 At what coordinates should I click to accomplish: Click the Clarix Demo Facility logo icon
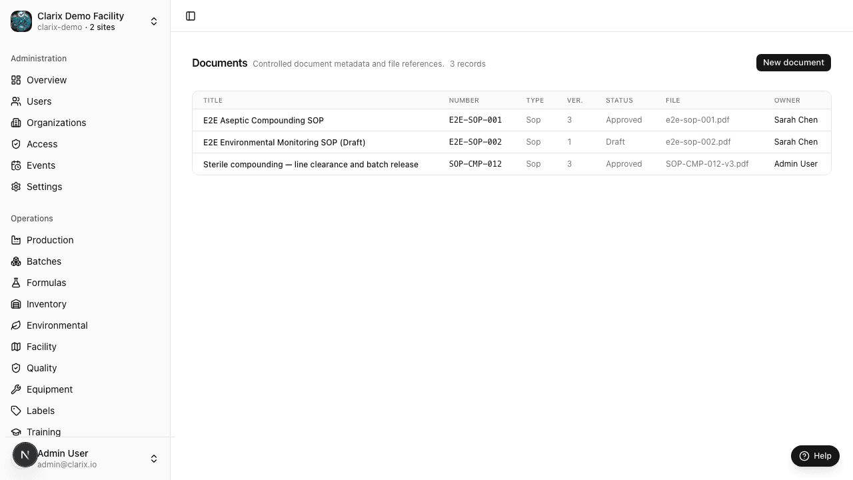tap(21, 21)
